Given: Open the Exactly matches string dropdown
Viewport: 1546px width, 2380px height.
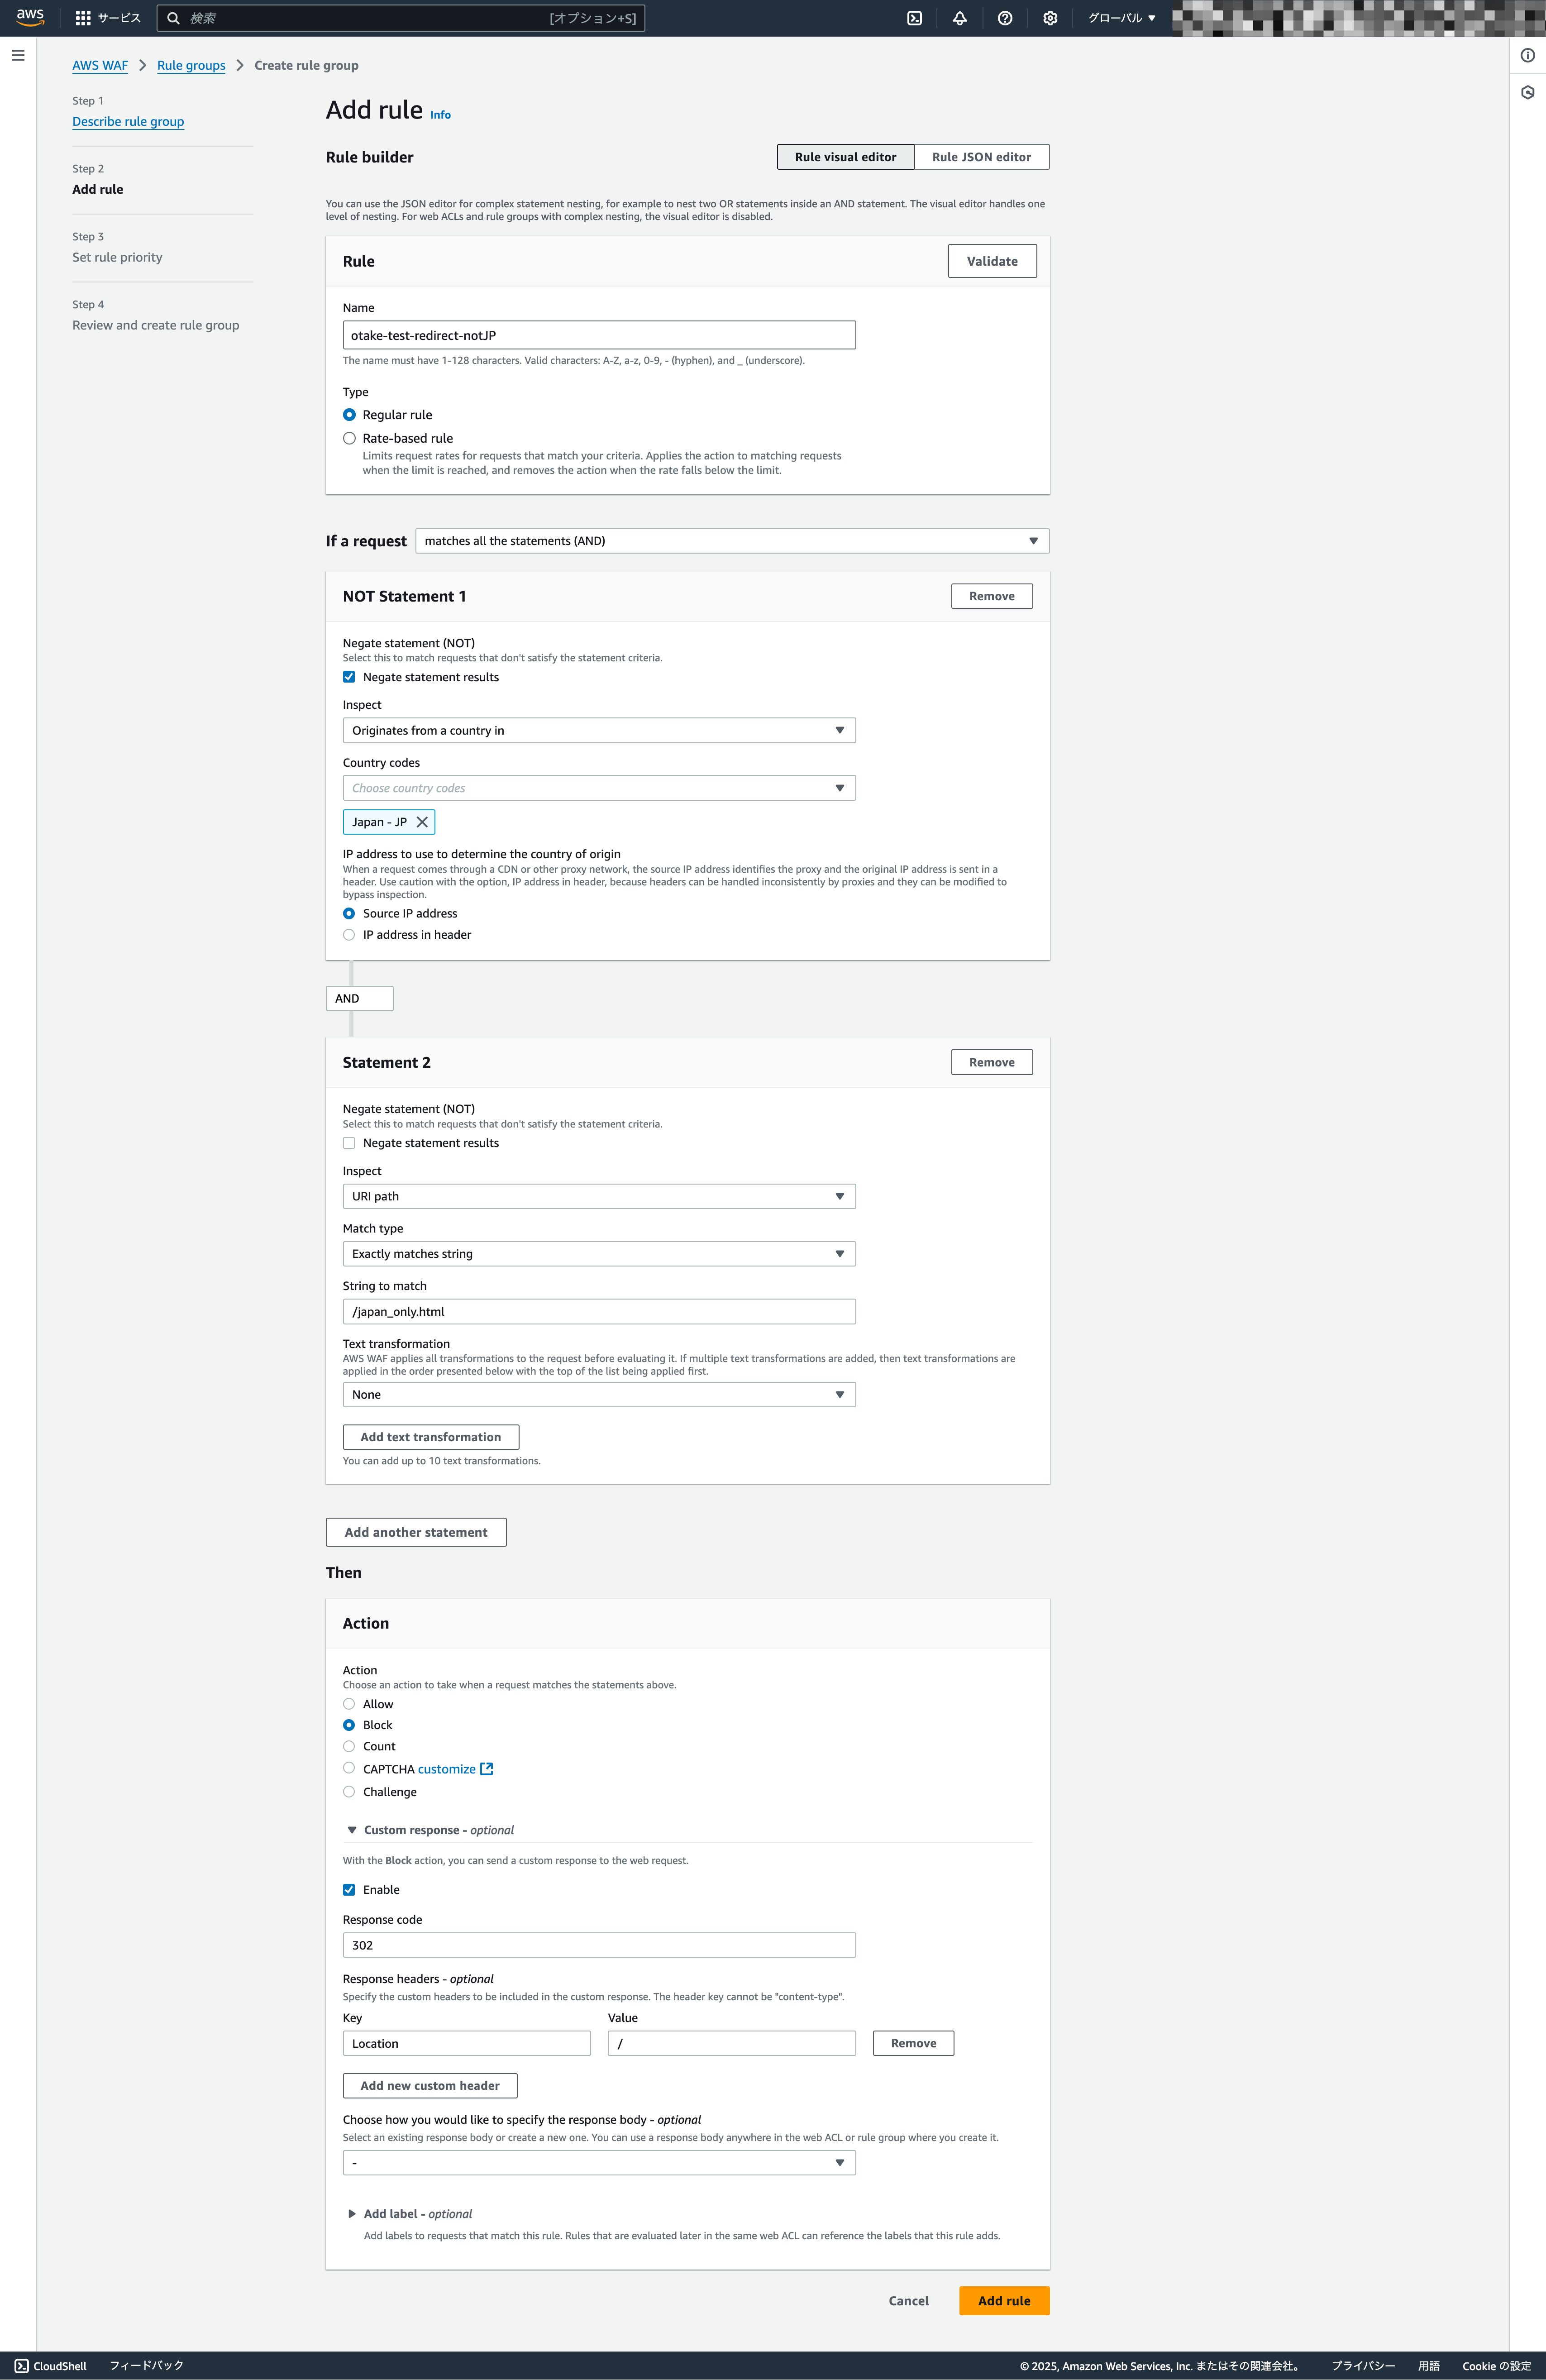Looking at the screenshot, I should [x=599, y=1254].
